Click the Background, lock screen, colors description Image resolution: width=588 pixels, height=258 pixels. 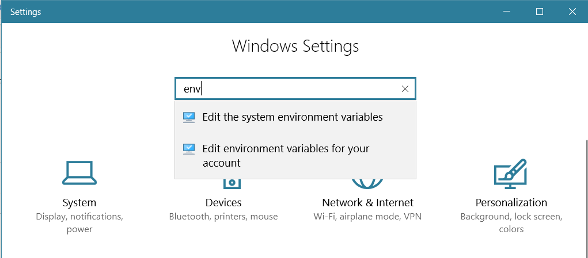pyautogui.click(x=511, y=223)
